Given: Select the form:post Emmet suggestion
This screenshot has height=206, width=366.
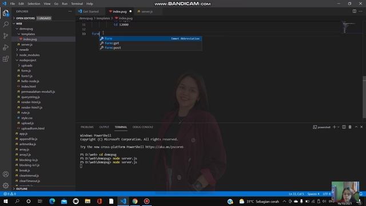Looking at the screenshot, I should (x=150, y=47).
